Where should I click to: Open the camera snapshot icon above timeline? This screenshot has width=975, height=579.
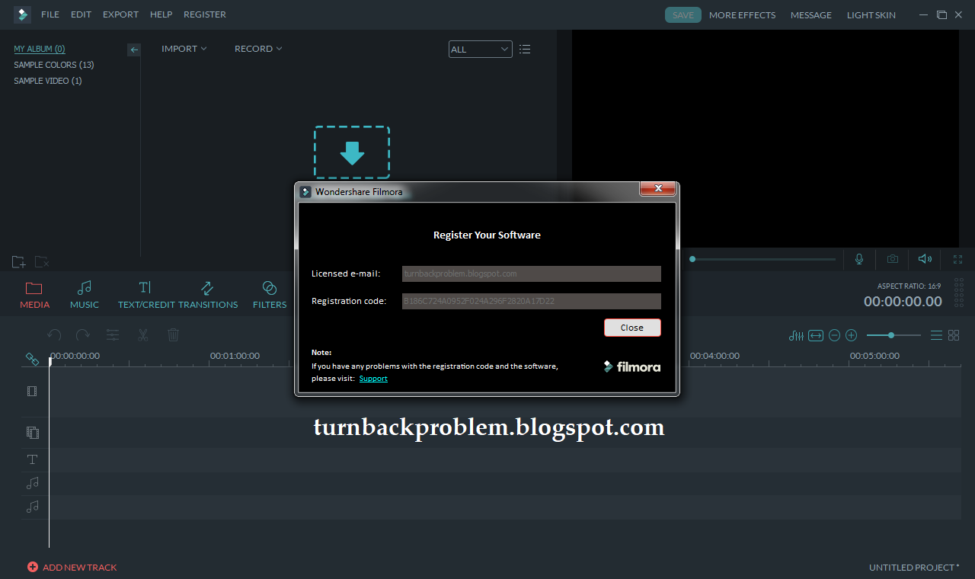(x=892, y=259)
